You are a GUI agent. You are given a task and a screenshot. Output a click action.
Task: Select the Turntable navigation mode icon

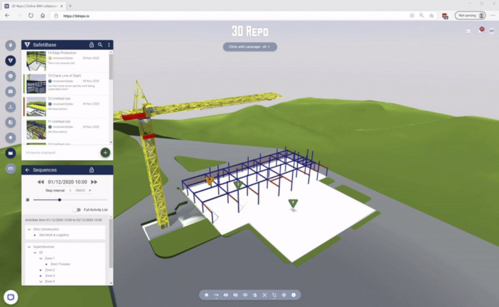pyautogui.click(x=216, y=295)
